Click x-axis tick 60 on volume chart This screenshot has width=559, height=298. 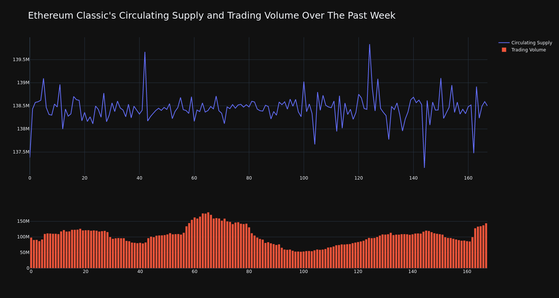click(x=195, y=272)
